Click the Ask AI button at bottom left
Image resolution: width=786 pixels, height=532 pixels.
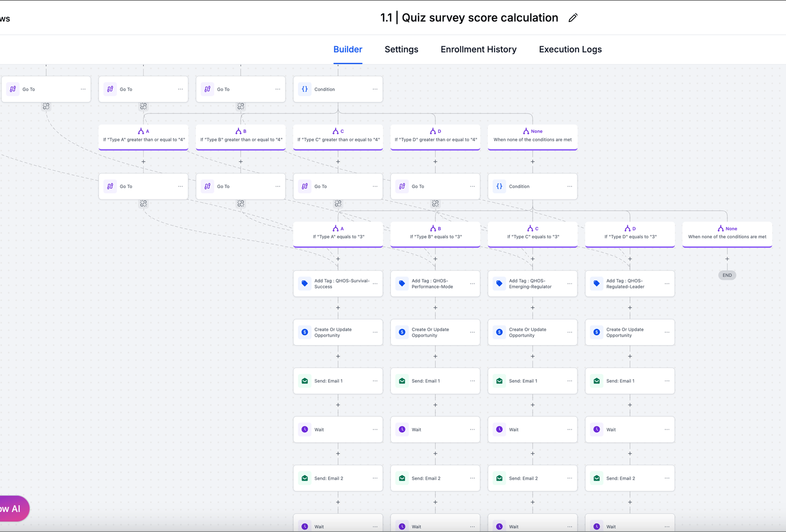click(x=13, y=508)
